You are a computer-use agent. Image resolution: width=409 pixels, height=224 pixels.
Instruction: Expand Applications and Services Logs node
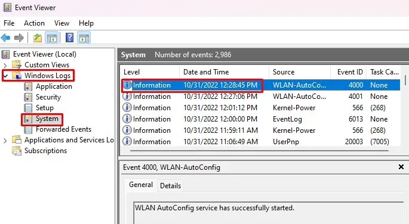pos(5,141)
